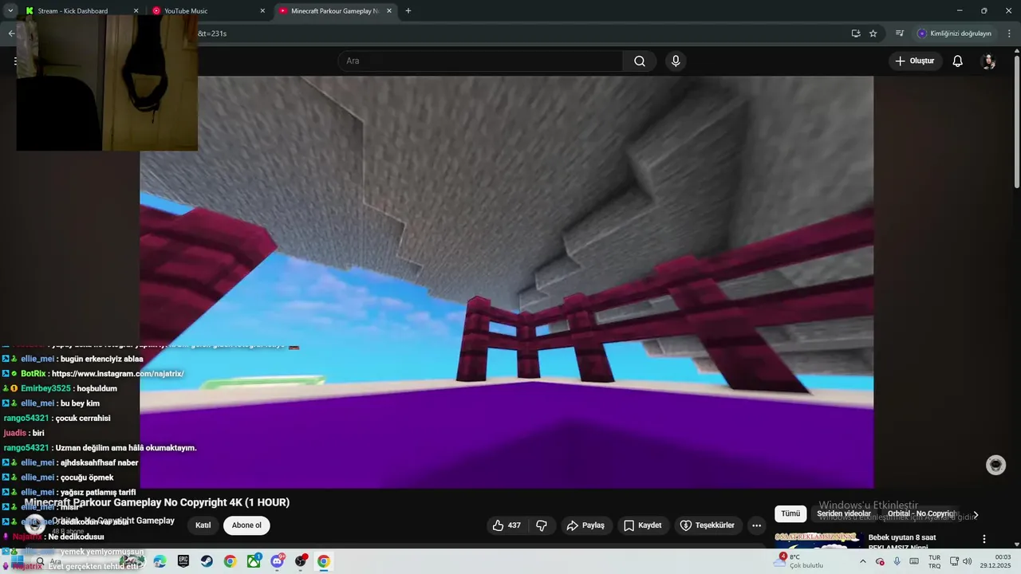This screenshot has height=574, width=1021.
Task: Open the YouTube account avatar menu
Action: click(988, 61)
